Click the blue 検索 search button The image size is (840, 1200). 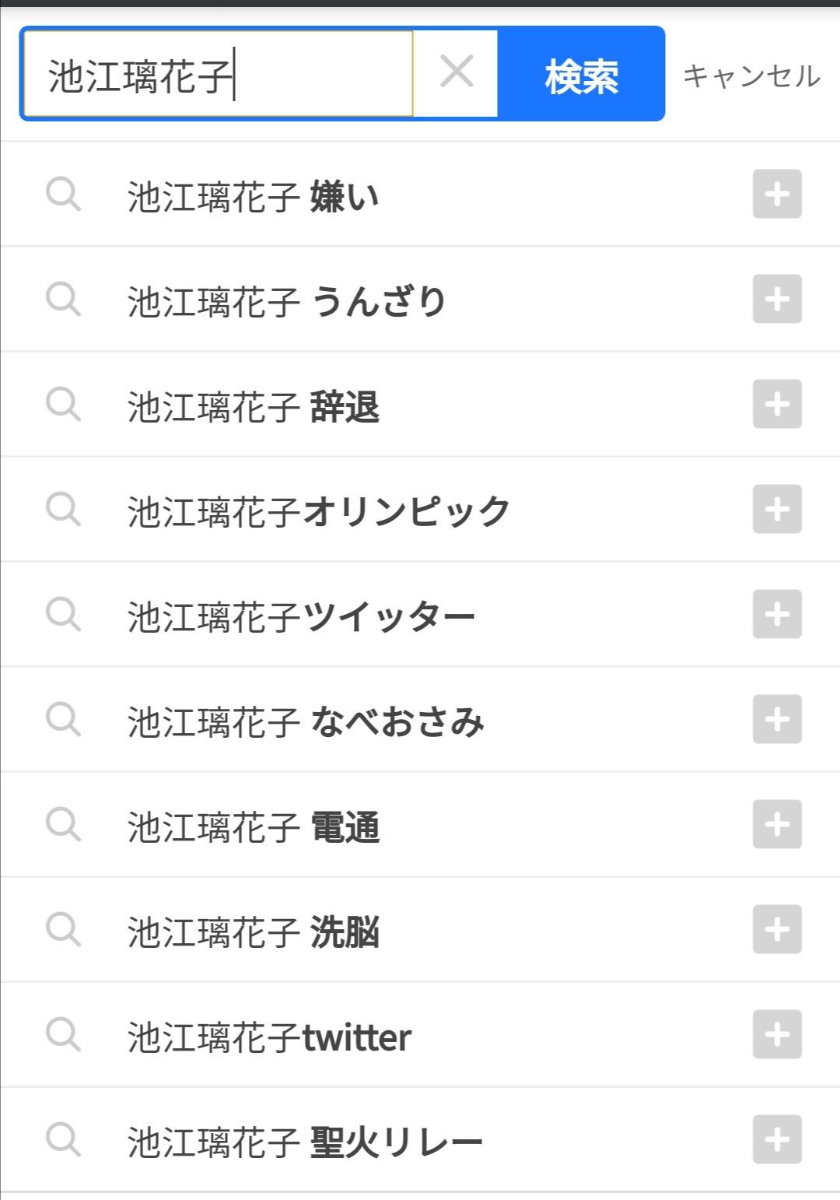click(x=581, y=75)
